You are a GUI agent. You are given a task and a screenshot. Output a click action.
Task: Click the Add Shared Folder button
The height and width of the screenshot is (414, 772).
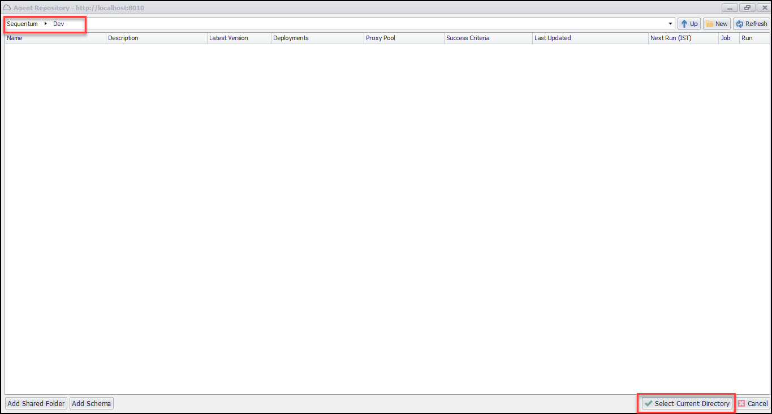36,403
